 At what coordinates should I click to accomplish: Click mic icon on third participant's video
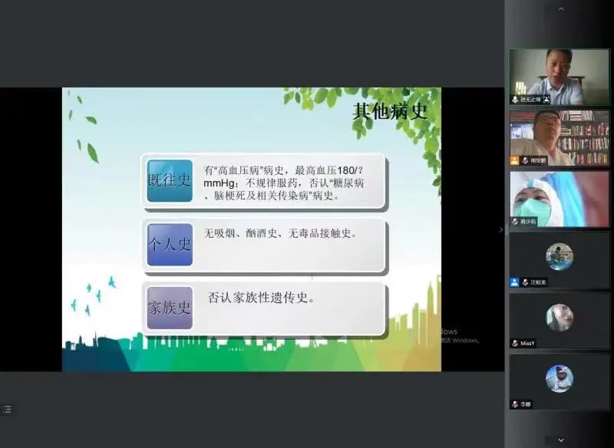[515, 221]
